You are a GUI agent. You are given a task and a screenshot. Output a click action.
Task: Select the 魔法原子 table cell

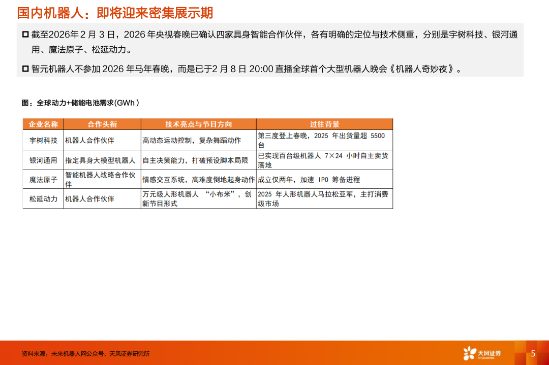pyautogui.click(x=43, y=180)
